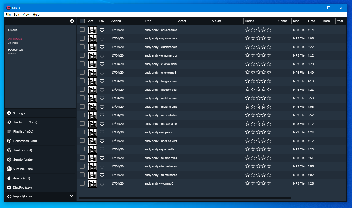Show the All Tracks library
The image size is (352, 208).
[x=41, y=41]
